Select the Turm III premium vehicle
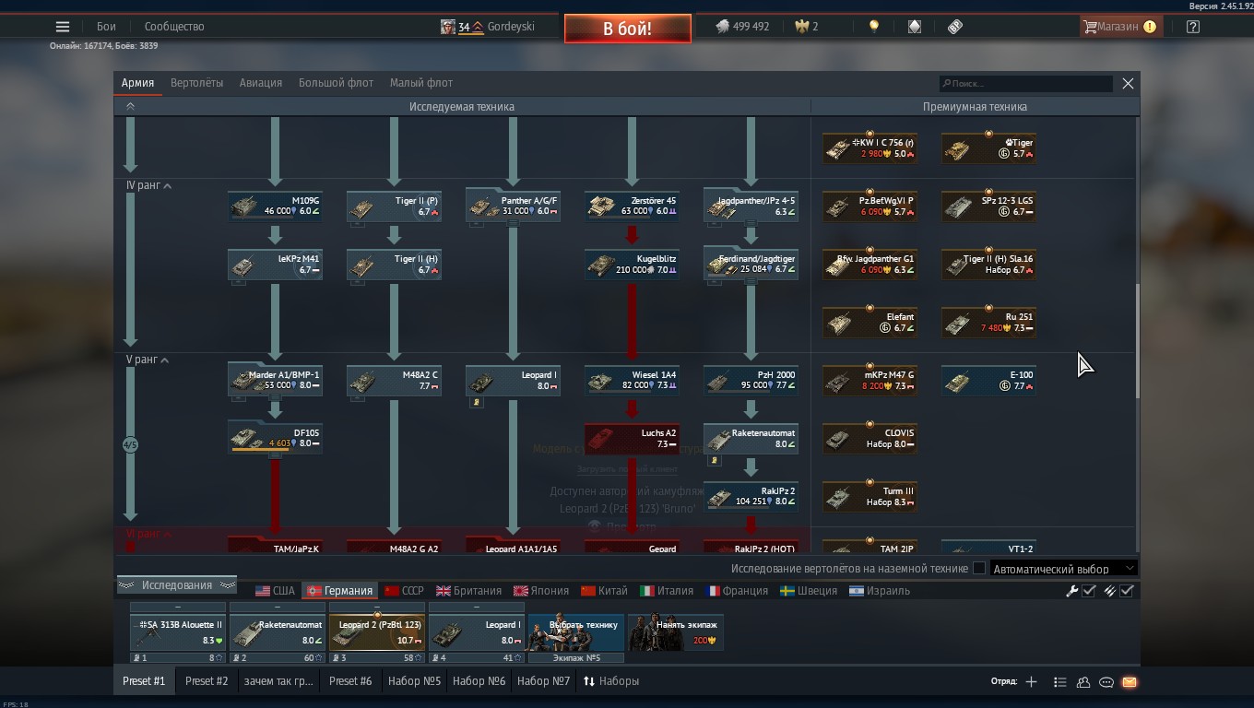Viewport: 1254px width, 708px height. tap(870, 497)
